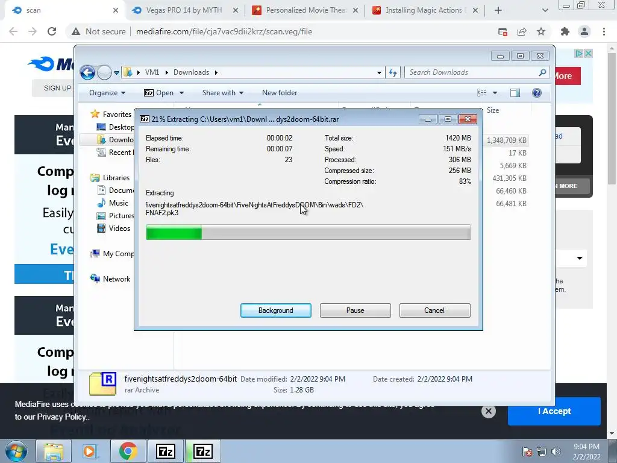Viewport: 617px width, 463px height.
Task: Click the green extraction progress bar
Action: point(308,232)
